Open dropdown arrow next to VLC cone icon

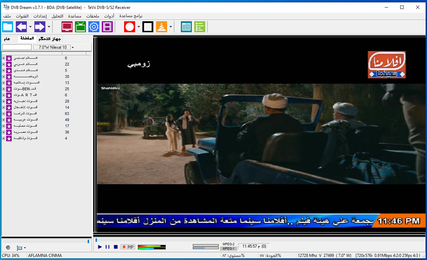pos(171,27)
